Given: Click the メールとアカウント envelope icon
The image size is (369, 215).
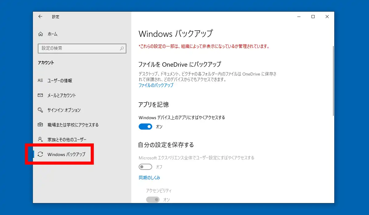Looking at the screenshot, I should 40,95.
